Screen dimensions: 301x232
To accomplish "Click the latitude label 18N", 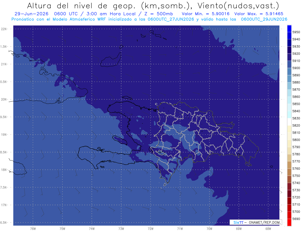I will [4, 170].
